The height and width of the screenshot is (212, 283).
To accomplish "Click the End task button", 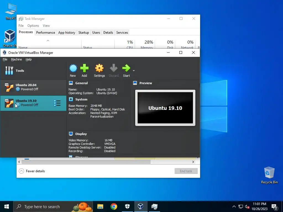I will point(186,171).
